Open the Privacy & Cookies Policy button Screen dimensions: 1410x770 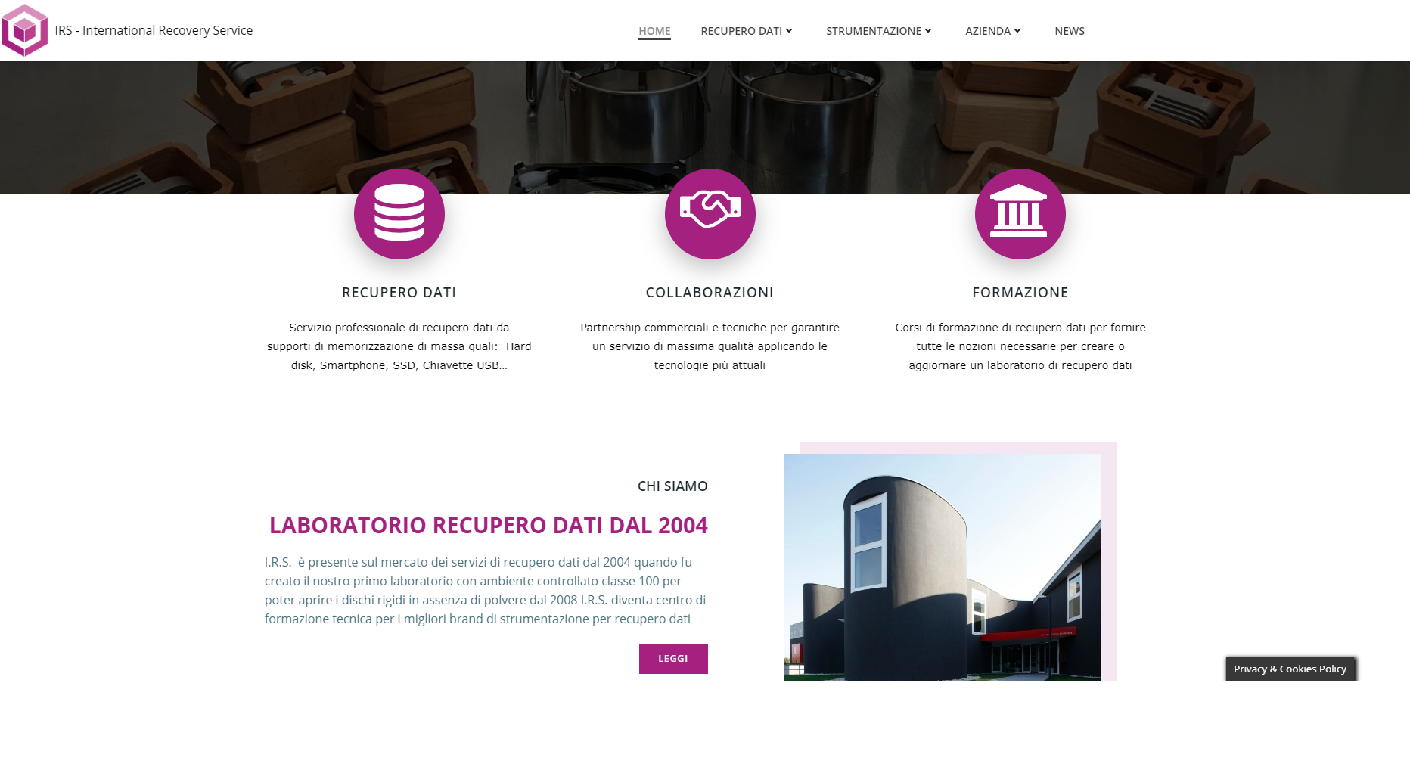click(1290, 669)
